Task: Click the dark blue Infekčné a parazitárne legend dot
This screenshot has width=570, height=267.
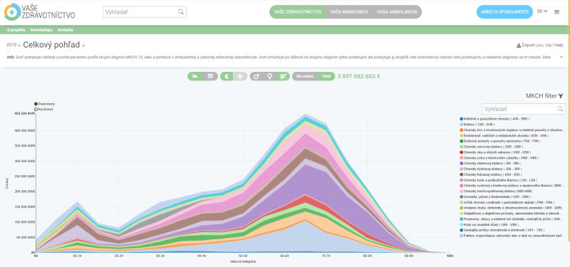Action: point(461,119)
